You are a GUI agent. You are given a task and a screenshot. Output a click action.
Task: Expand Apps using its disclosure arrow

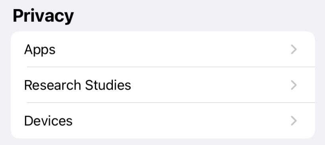(x=294, y=50)
